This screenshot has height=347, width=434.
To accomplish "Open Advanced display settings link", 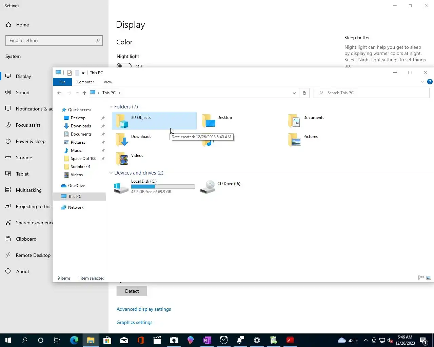I will tap(144, 309).
